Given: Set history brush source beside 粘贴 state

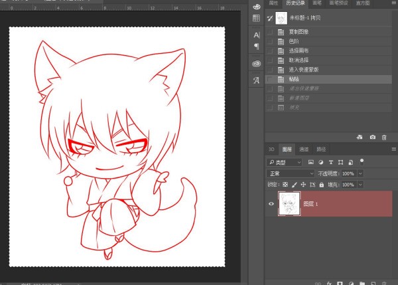Looking at the screenshot, I should (x=269, y=78).
